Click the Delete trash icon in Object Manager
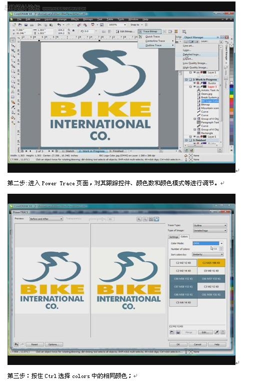 (219, 151)
